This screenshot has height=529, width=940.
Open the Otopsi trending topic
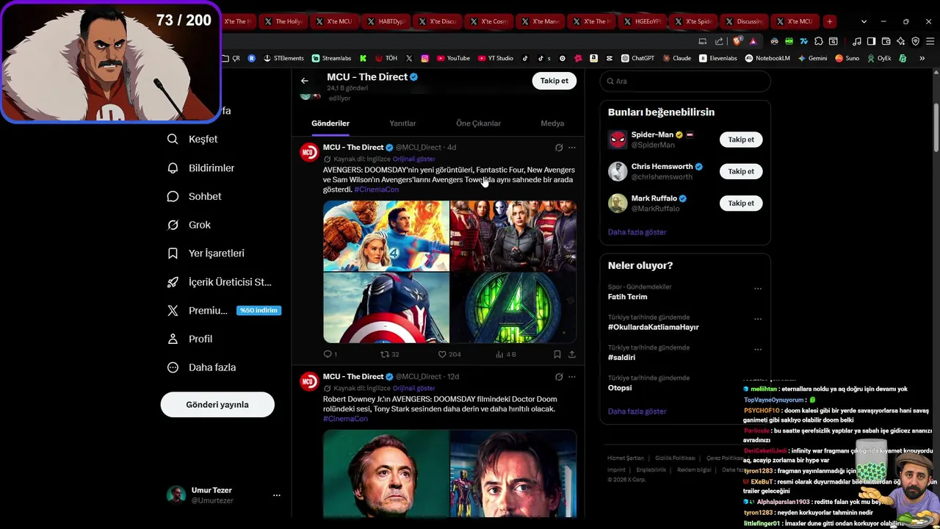click(620, 388)
